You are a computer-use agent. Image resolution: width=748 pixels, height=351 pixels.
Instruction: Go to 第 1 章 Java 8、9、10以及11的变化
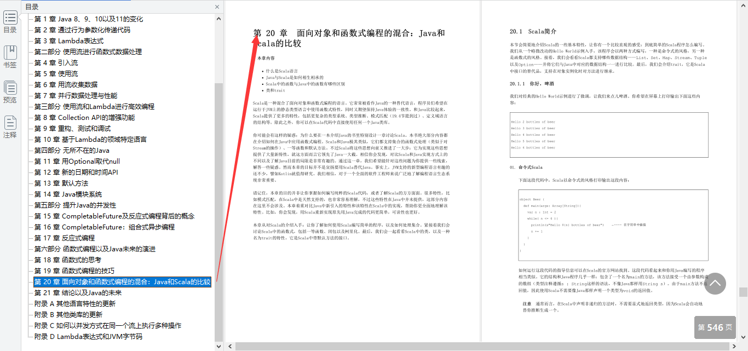tap(89, 19)
